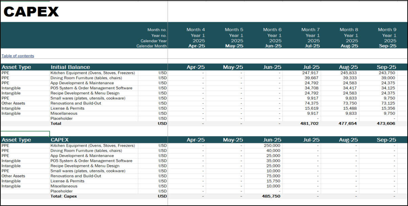
Task: Select License & Permits capex value 15,750
Action: click(273, 181)
